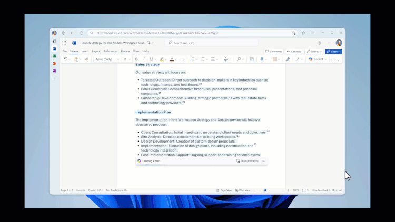Select the Format Painter brush icon
Screen dimensions: 395x222
pos(86,59)
